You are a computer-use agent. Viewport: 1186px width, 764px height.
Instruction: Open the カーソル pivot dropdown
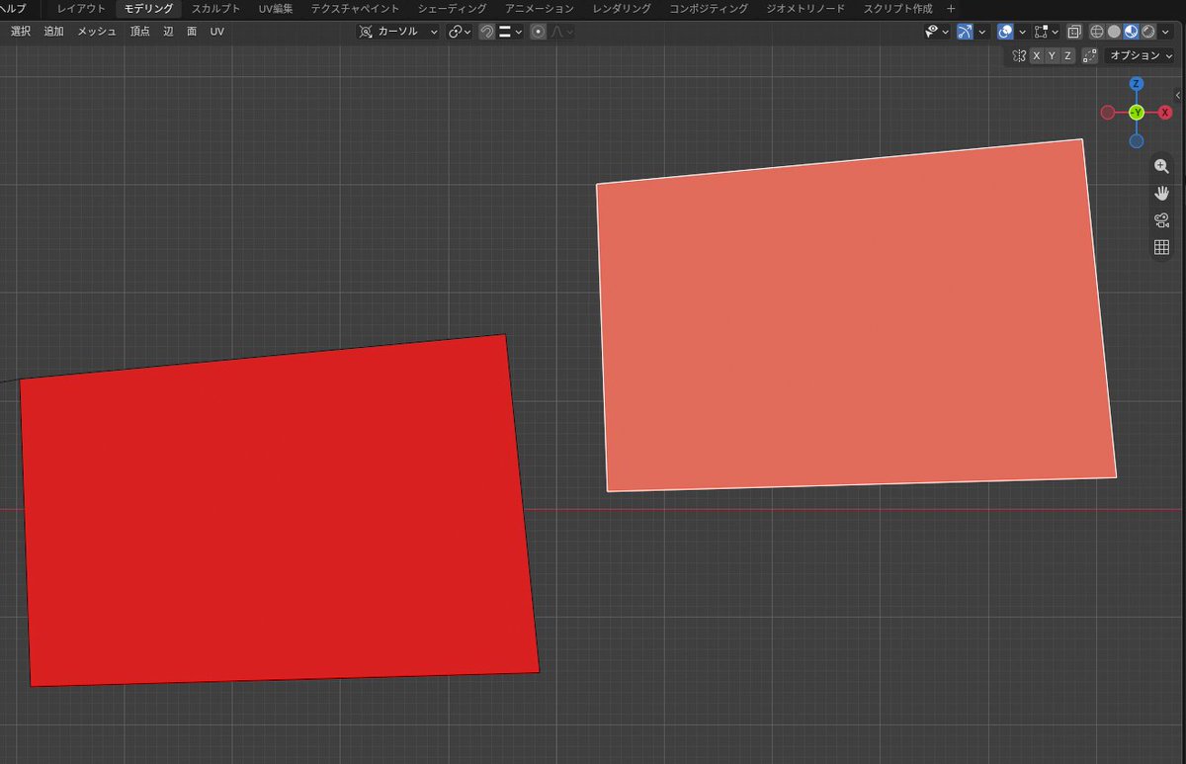[398, 32]
